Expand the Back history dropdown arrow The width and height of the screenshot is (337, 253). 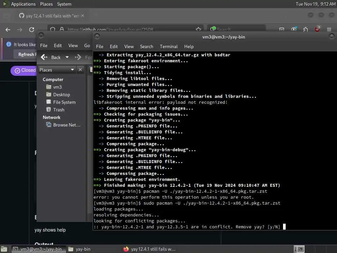(x=67, y=57)
